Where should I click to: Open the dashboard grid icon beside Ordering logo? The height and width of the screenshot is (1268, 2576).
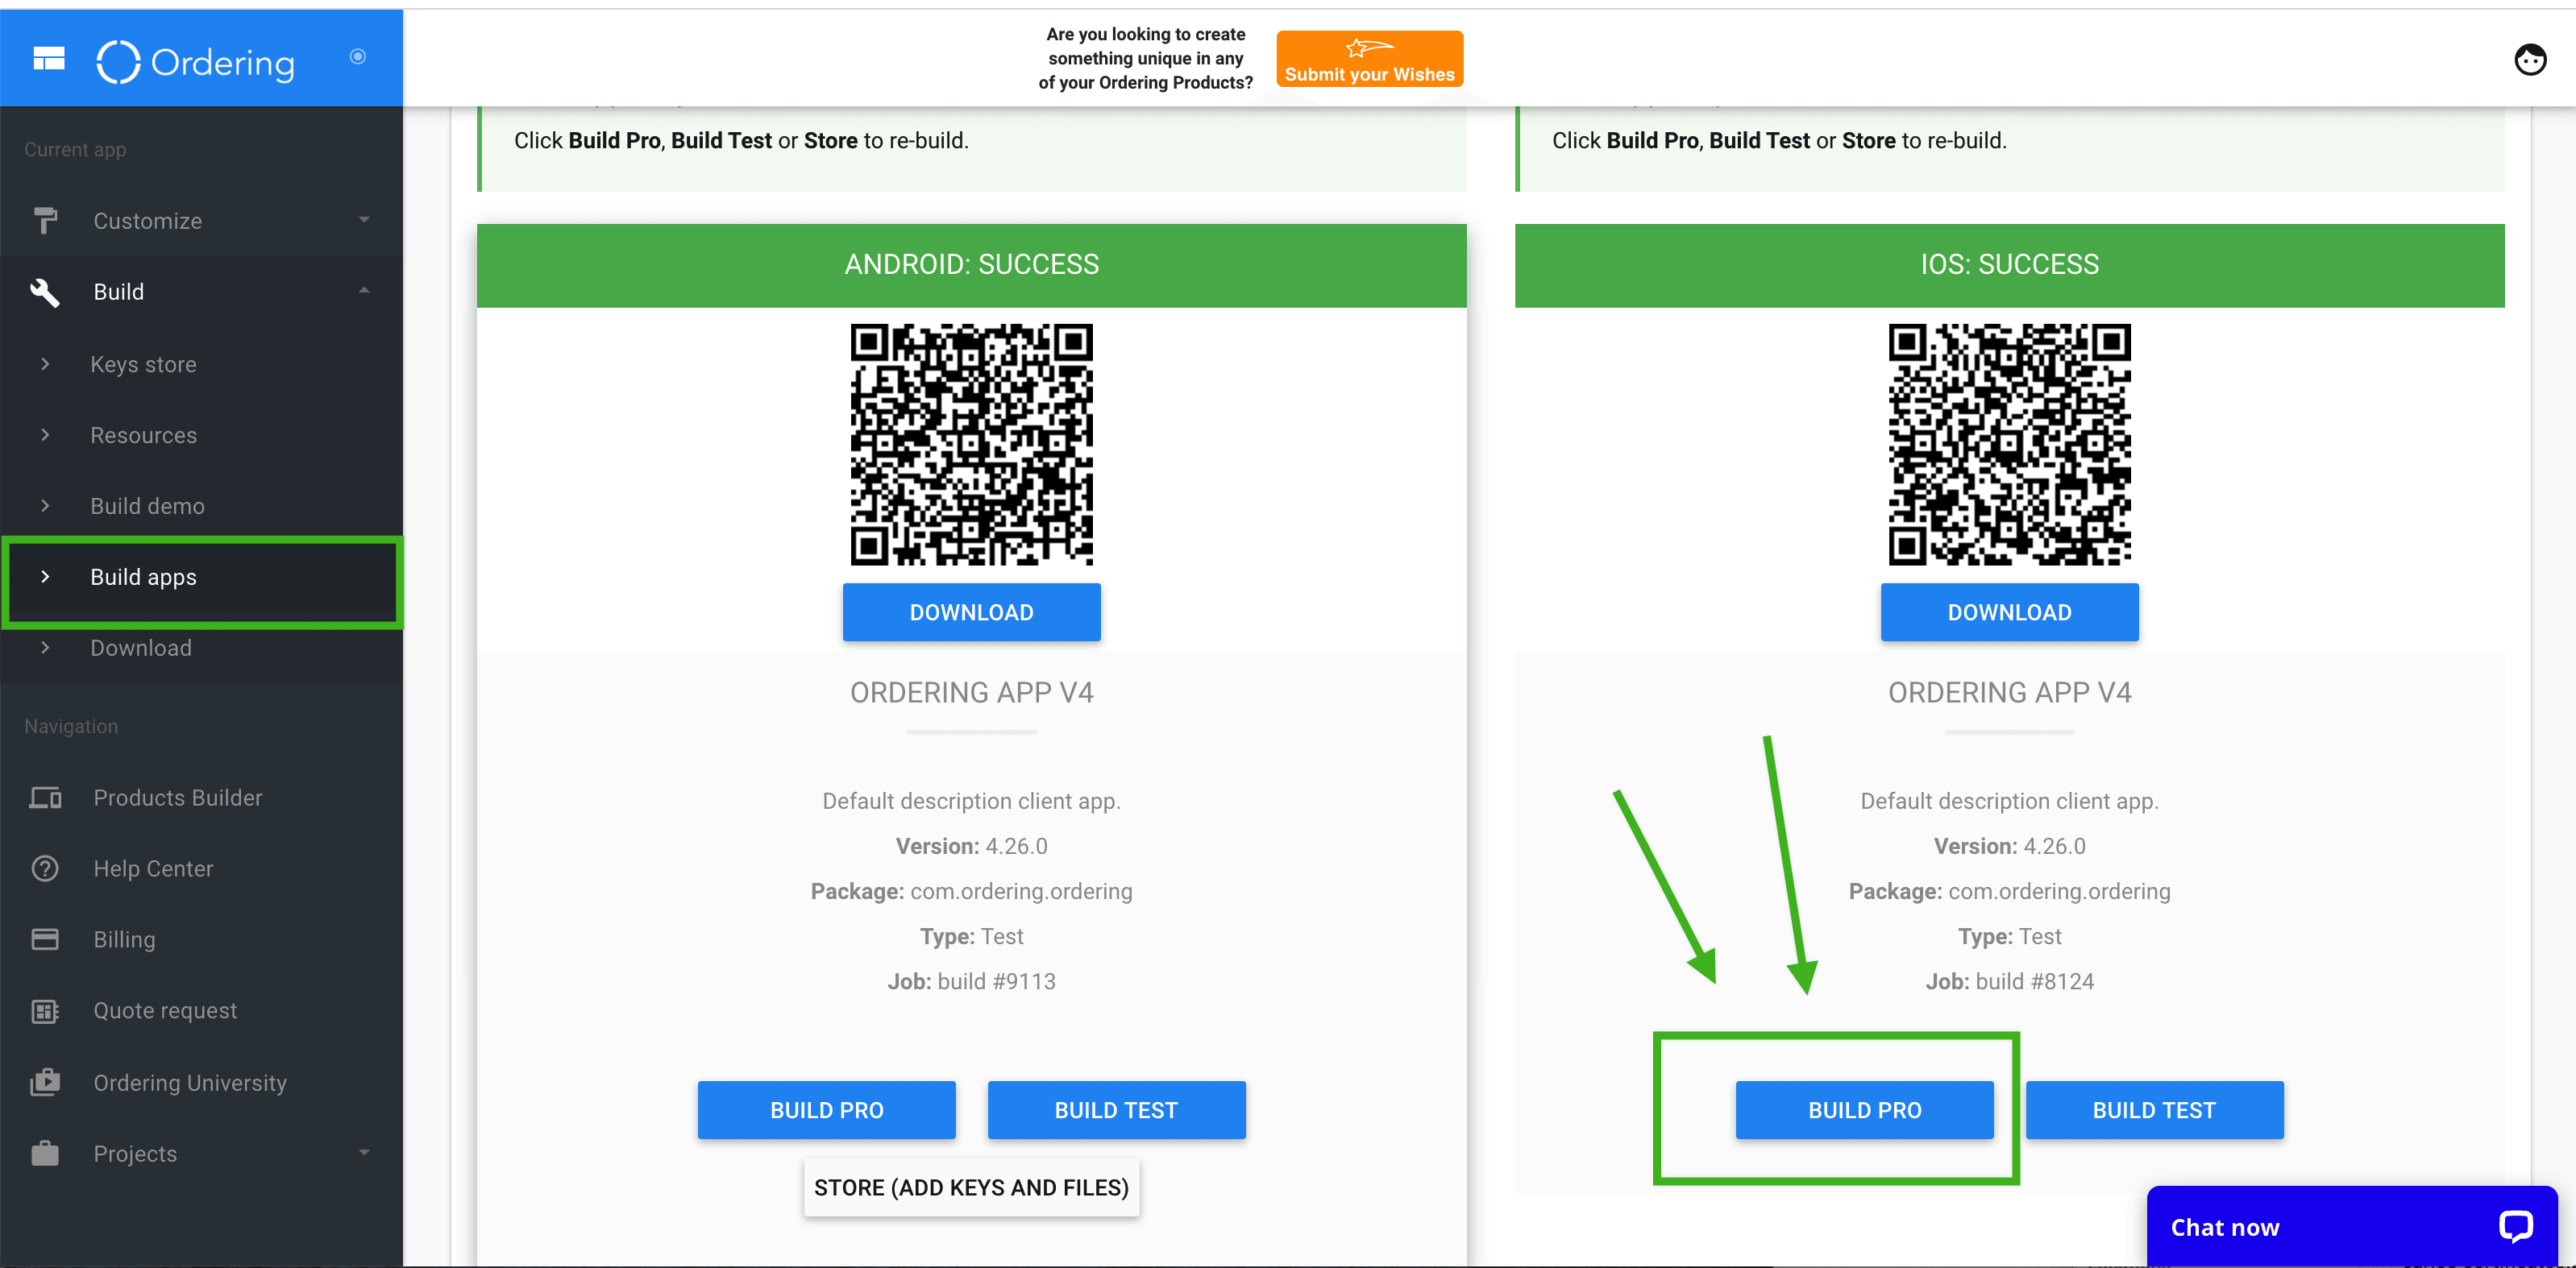[x=49, y=59]
